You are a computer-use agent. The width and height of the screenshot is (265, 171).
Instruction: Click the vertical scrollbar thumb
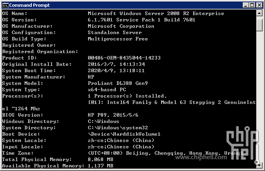point(259,25)
